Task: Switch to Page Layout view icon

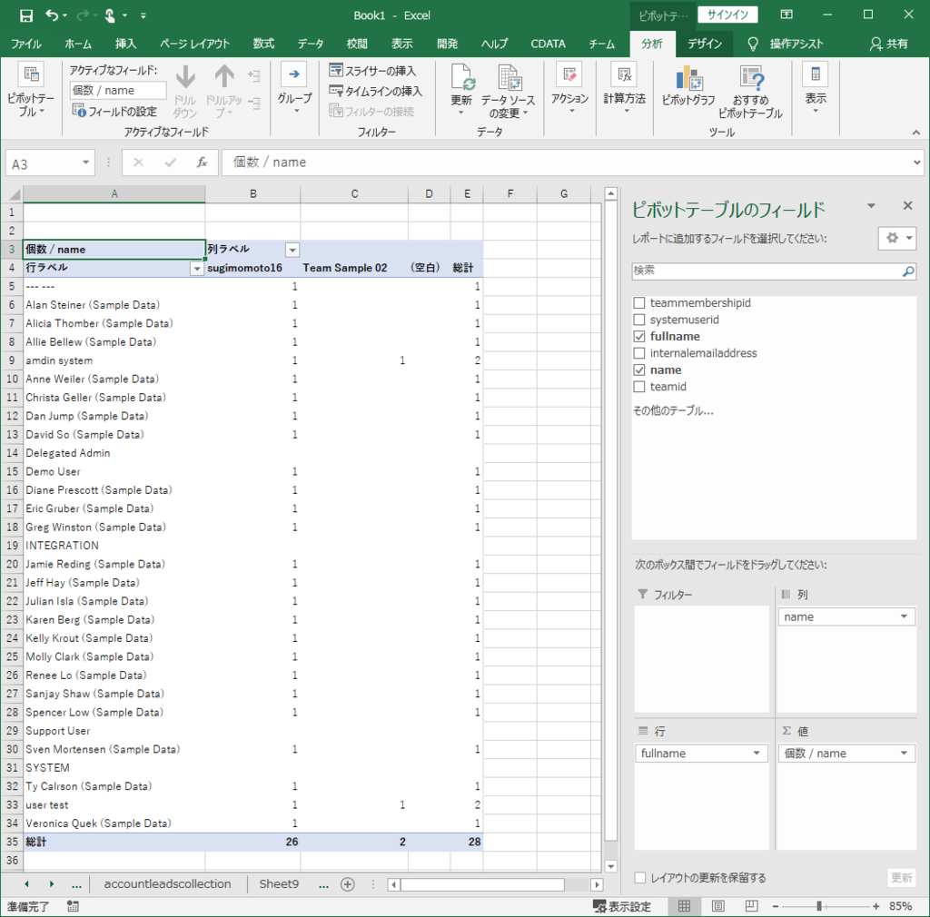Action: (x=717, y=906)
